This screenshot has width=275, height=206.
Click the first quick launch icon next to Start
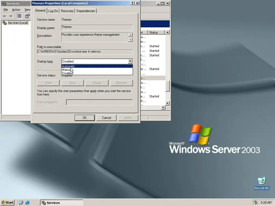tap(21, 203)
